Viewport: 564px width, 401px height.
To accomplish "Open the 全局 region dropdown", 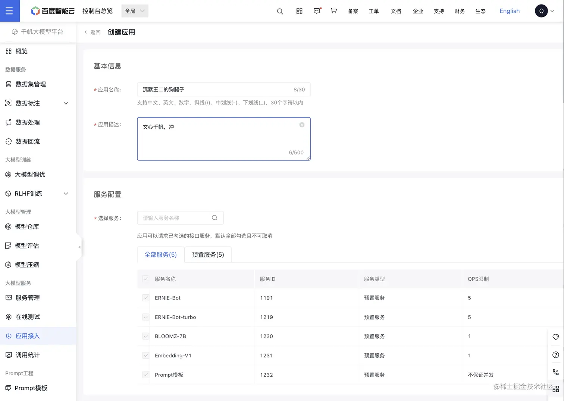I will pyautogui.click(x=135, y=11).
